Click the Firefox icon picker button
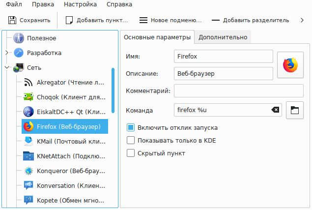Image resolution: width=312 pixels, height=210 pixels. [x=290, y=65]
